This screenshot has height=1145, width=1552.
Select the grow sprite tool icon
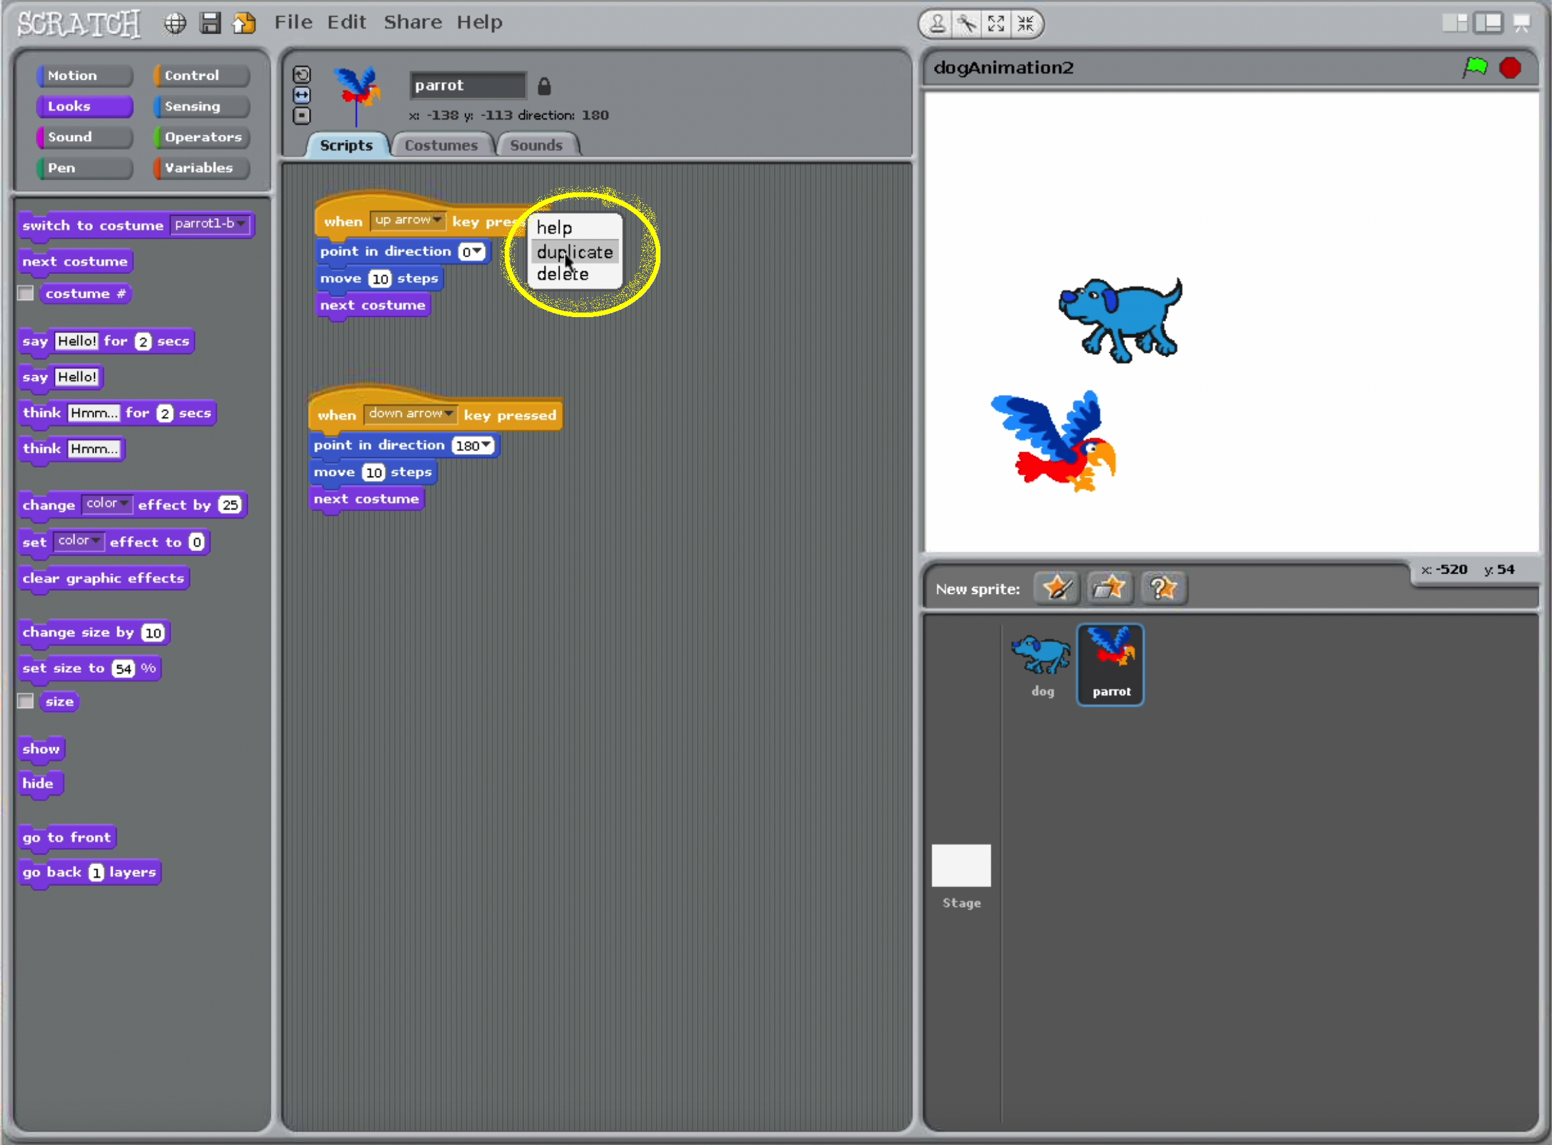click(x=996, y=24)
